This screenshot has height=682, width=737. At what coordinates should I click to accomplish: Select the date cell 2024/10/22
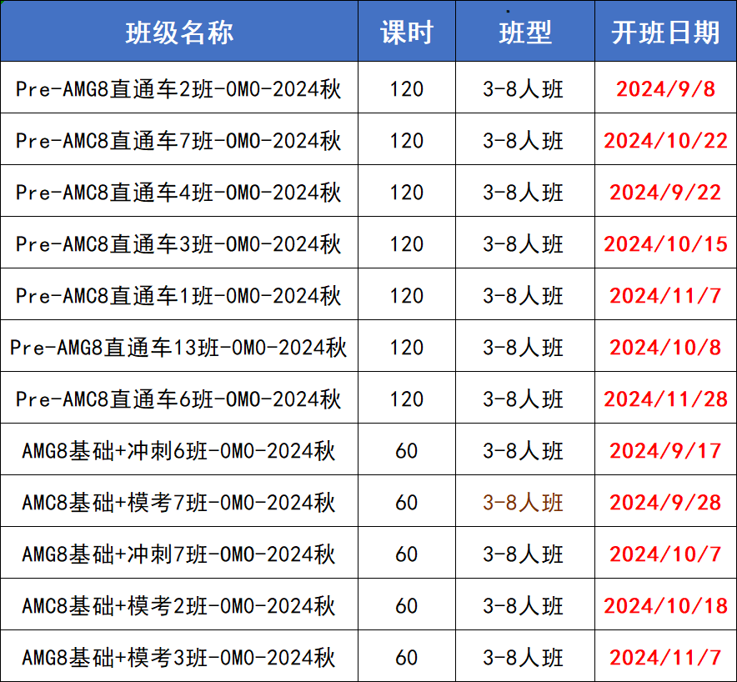[665, 141]
